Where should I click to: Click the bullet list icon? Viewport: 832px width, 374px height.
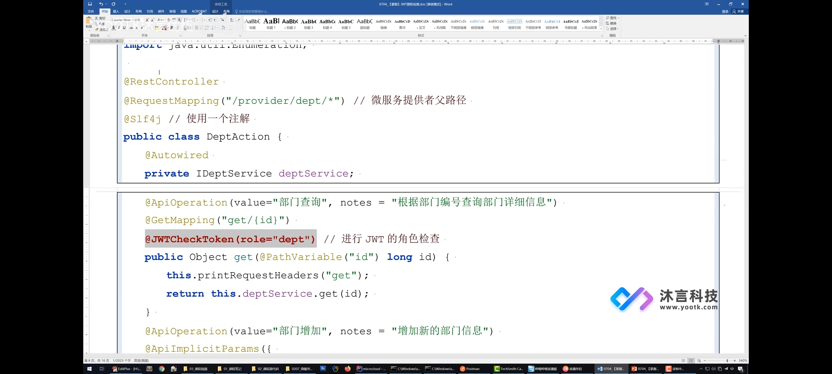click(x=186, y=20)
